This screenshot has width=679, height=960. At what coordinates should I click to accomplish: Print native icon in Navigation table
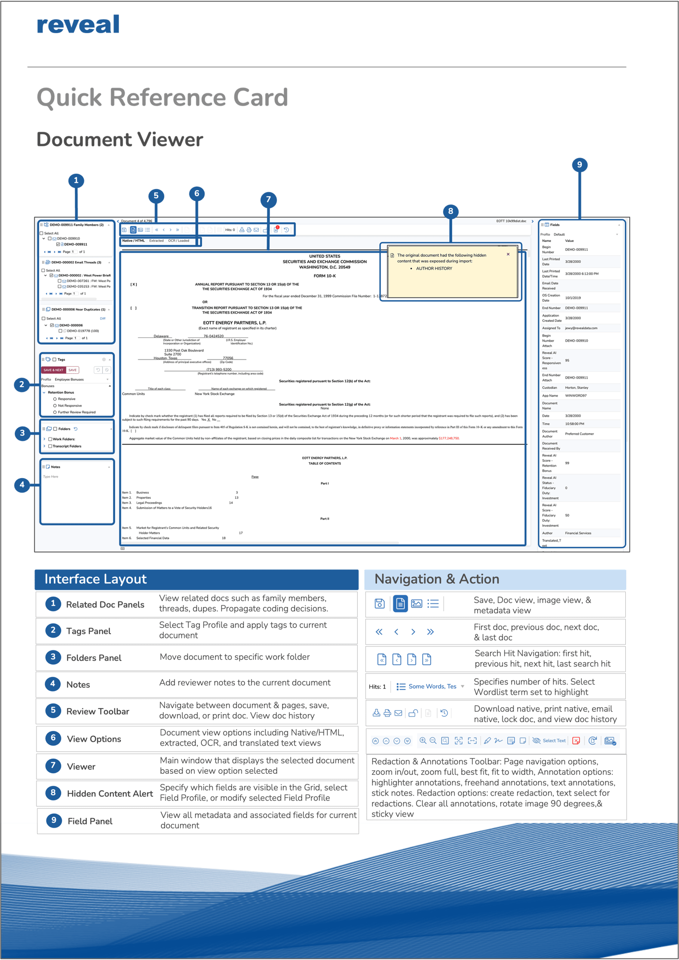point(387,713)
